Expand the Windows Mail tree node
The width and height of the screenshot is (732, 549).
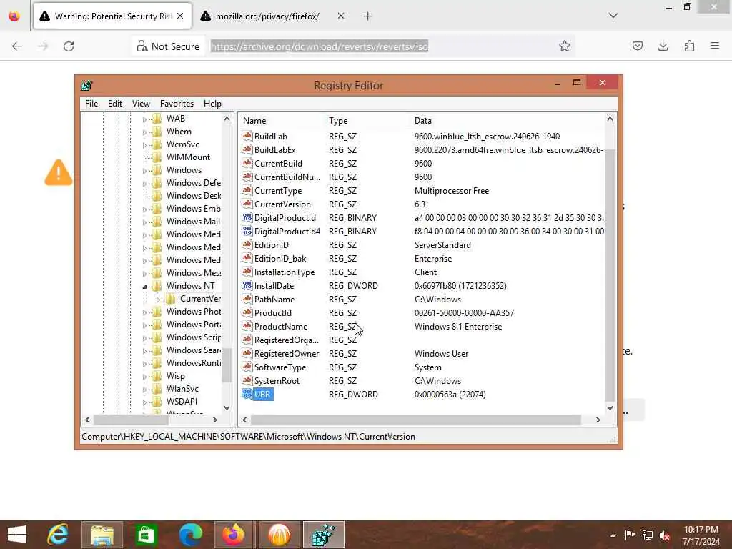click(144, 222)
